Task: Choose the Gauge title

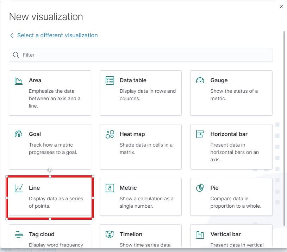Action: tap(219, 80)
